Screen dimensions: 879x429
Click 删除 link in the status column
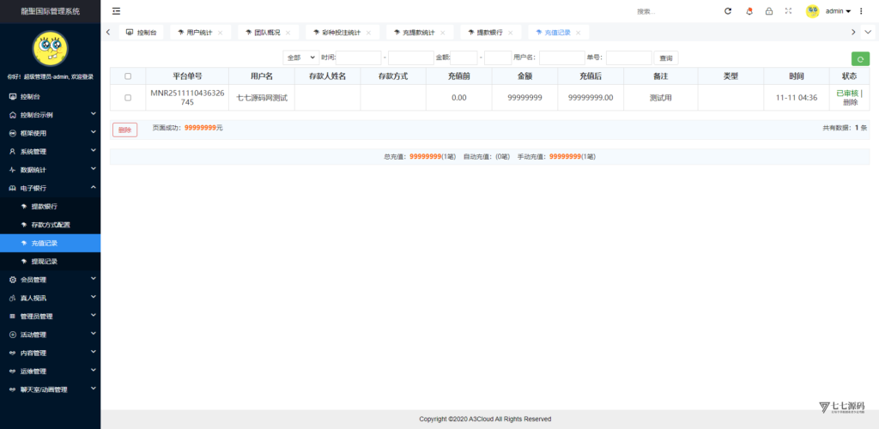pos(850,102)
